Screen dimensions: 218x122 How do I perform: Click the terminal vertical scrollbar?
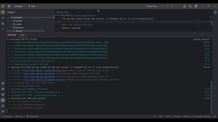coord(212,97)
